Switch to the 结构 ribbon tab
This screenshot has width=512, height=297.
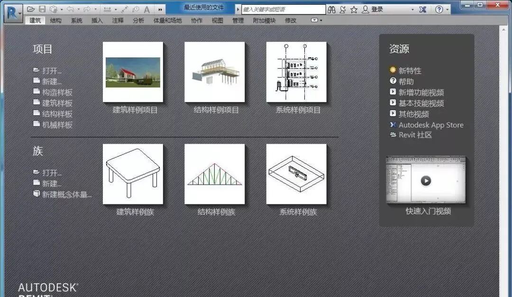55,20
